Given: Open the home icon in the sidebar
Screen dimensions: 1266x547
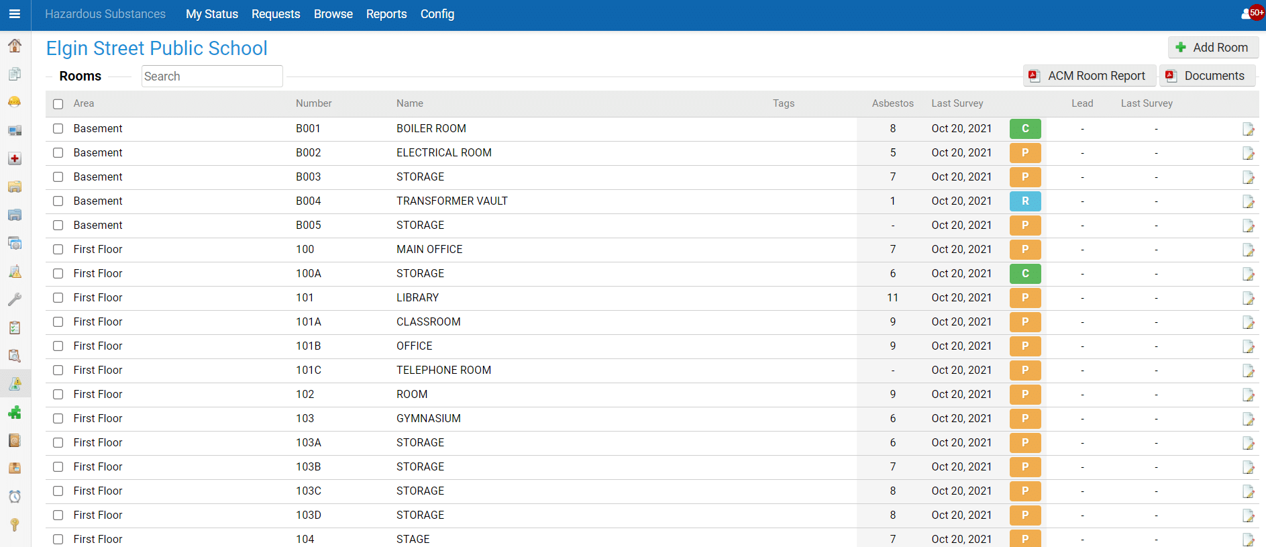Looking at the screenshot, I should (15, 46).
